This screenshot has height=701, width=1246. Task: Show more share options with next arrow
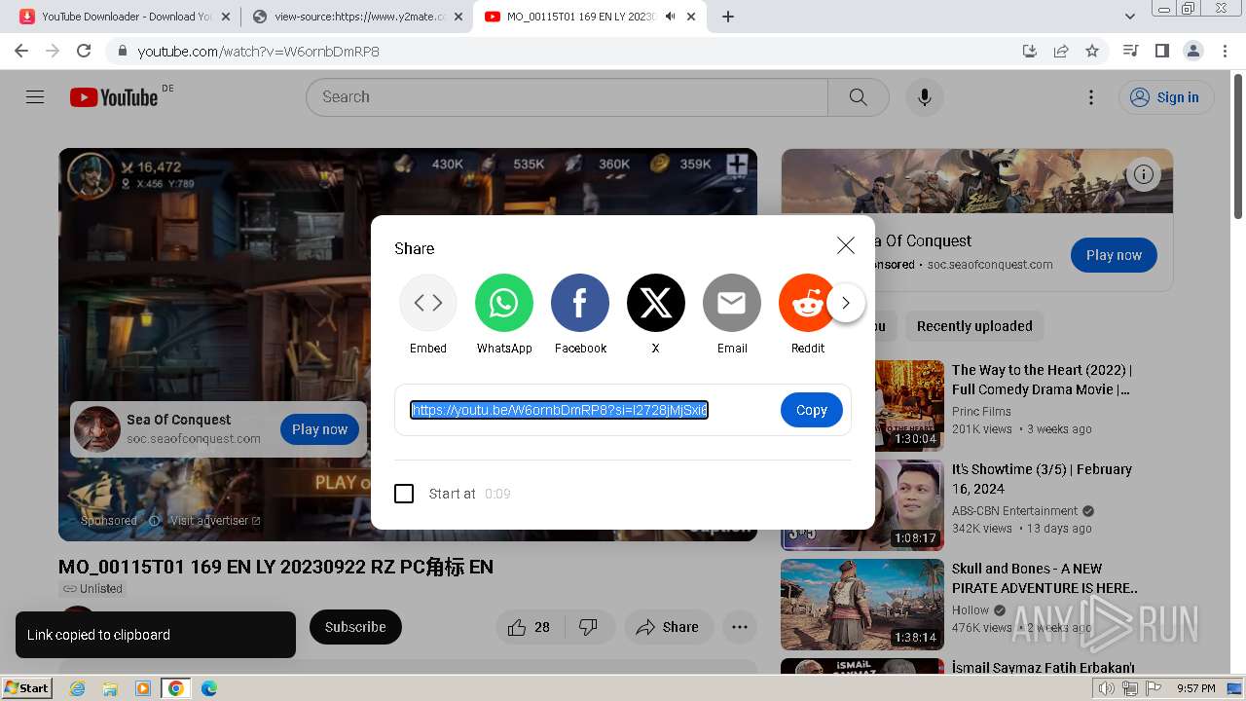pos(846,303)
